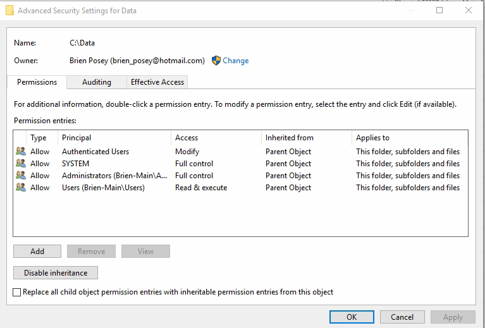Enable Replace all child object permission entries checkbox
This screenshot has height=328, width=485.
pos(17,292)
